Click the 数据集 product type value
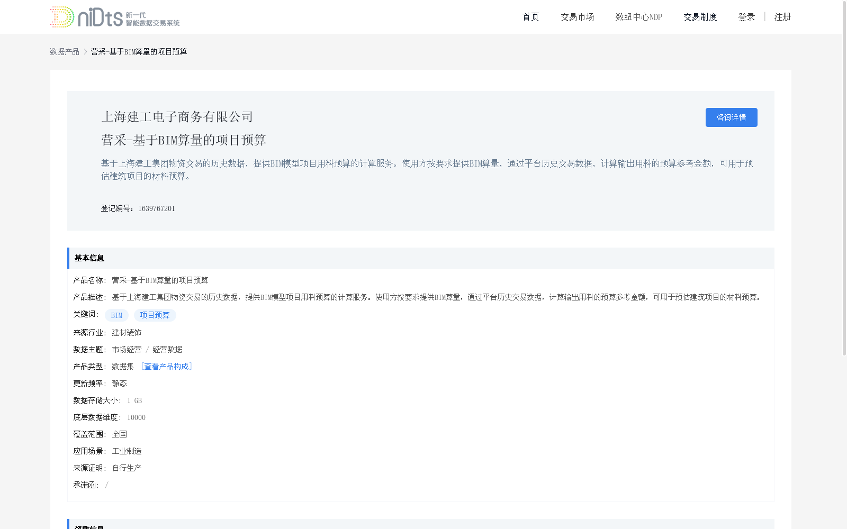 [x=123, y=367]
